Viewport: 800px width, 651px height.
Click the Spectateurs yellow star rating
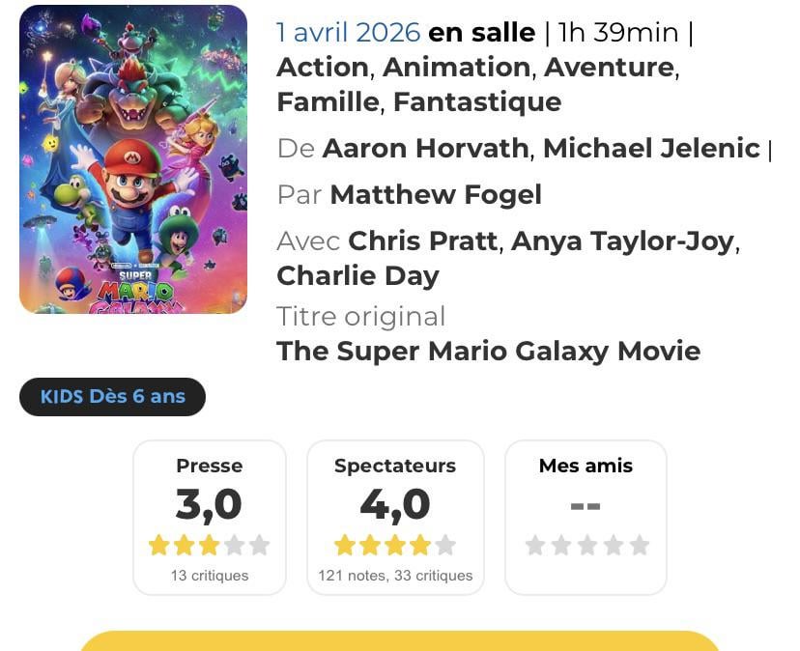(x=394, y=546)
